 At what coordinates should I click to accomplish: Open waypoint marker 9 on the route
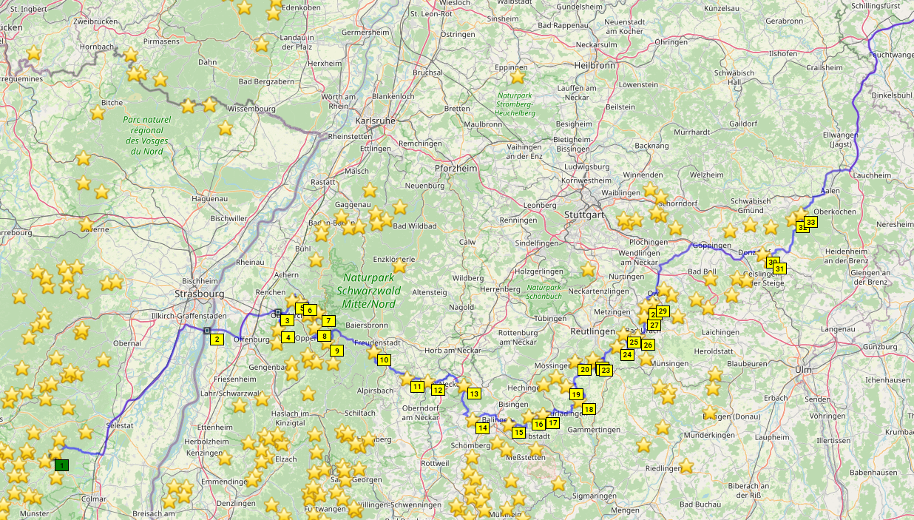tap(336, 351)
